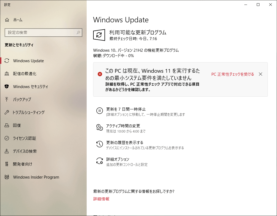Close the 設定 window

270,5
